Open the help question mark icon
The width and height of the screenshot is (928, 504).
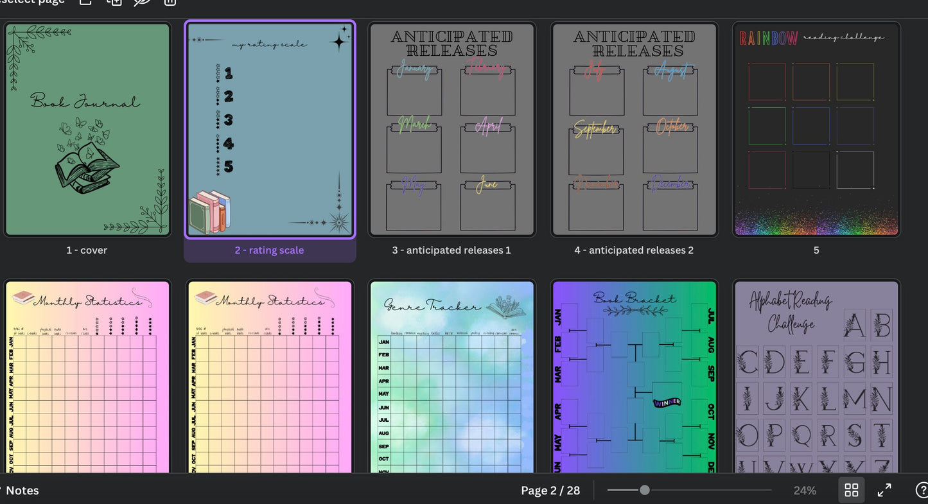922,491
